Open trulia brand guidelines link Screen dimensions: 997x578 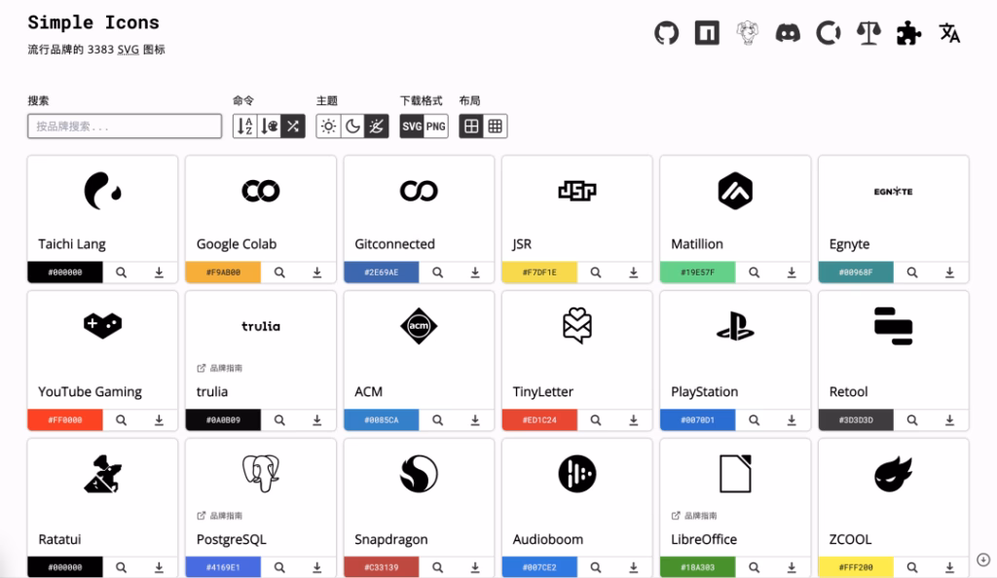click(220, 369)
